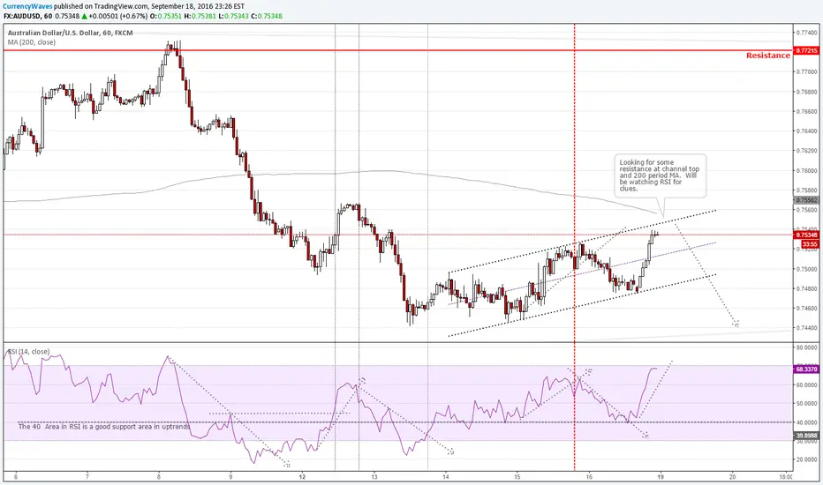Image resolution: width=823 pixels, height=485 pixels.
Task: Click the red Resistance label
Action: 768,55
